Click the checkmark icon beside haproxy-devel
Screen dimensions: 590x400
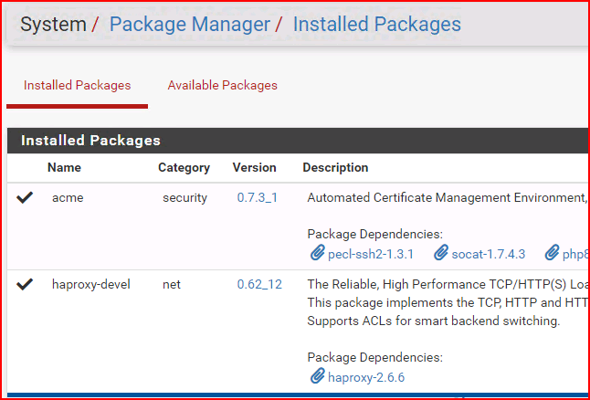25,285
